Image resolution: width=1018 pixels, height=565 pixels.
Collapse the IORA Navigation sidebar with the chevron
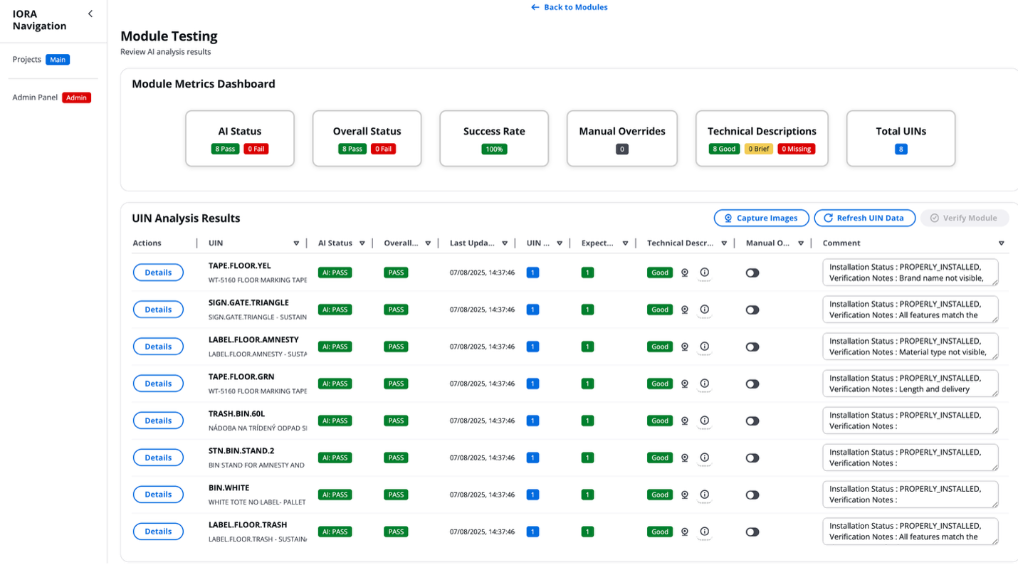click(90, 13)
